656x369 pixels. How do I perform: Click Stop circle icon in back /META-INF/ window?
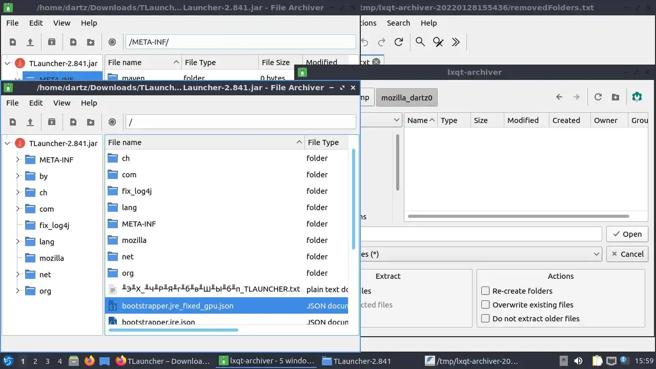click(x=112, y=42)
